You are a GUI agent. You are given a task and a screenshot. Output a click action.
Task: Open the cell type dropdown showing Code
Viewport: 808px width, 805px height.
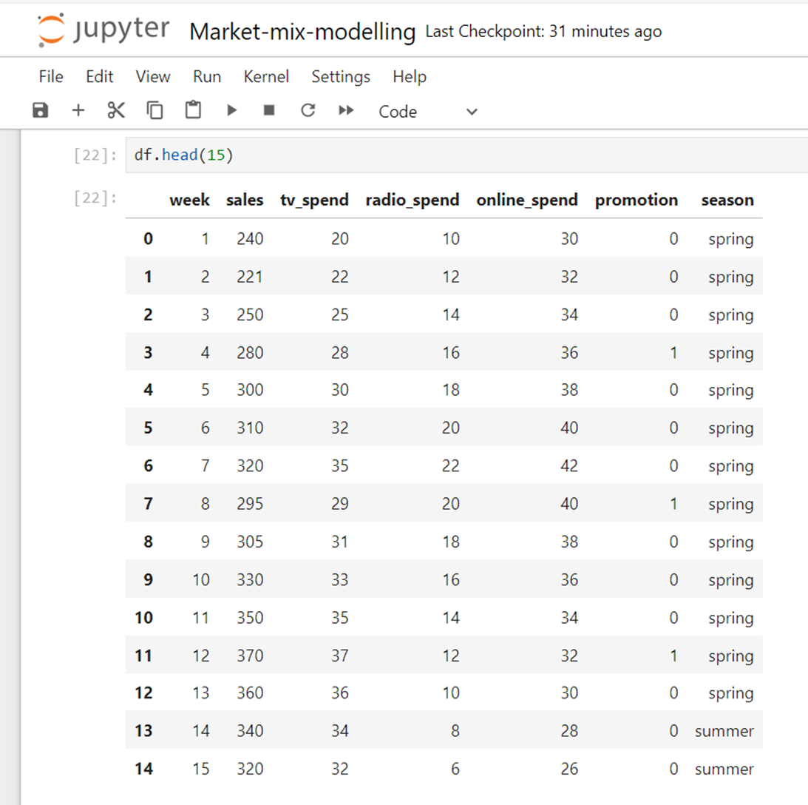398,112
